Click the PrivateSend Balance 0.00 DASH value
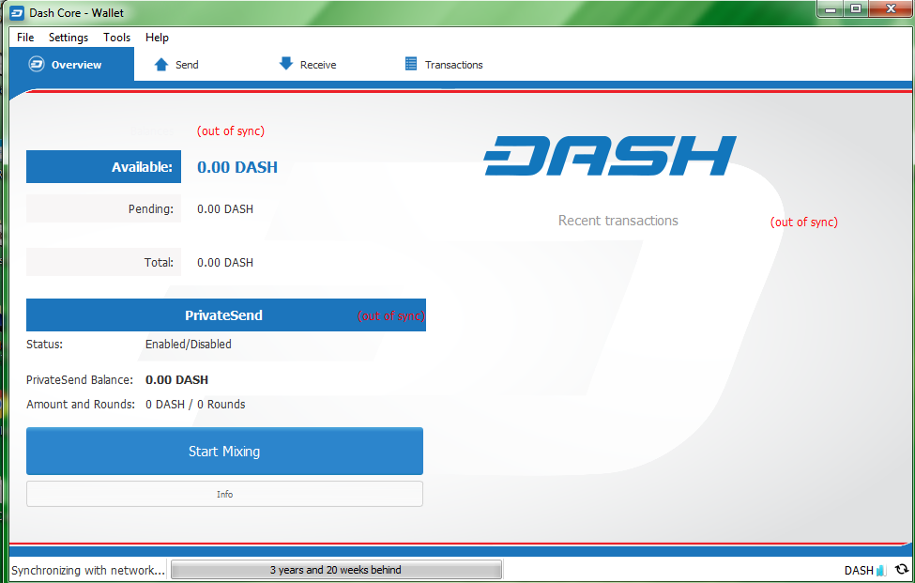 pos(176,380)
